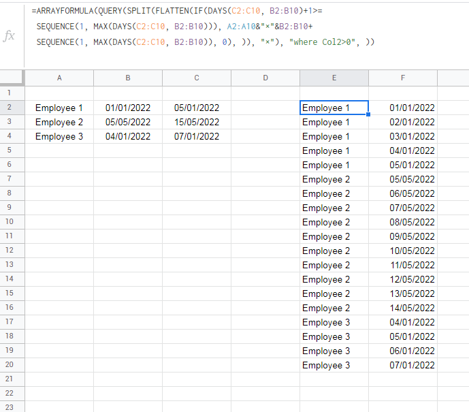Image resolution: width=469 pixels, height=412 pixels.
Task: Click the select-all corner box
Action: point(12,78)
